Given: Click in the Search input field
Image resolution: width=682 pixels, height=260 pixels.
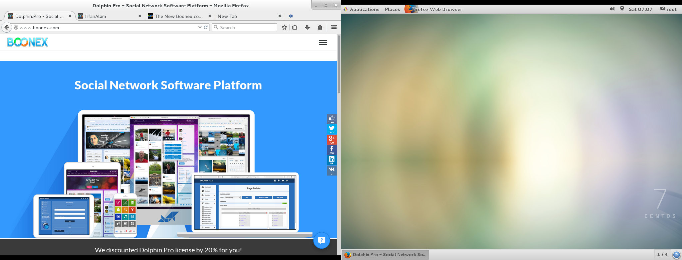Looking at the screenshot, I should tap(246, 28).
